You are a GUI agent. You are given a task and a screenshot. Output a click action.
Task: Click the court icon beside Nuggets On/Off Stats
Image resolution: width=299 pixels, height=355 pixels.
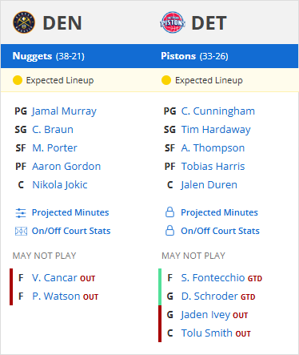point(21,231)
